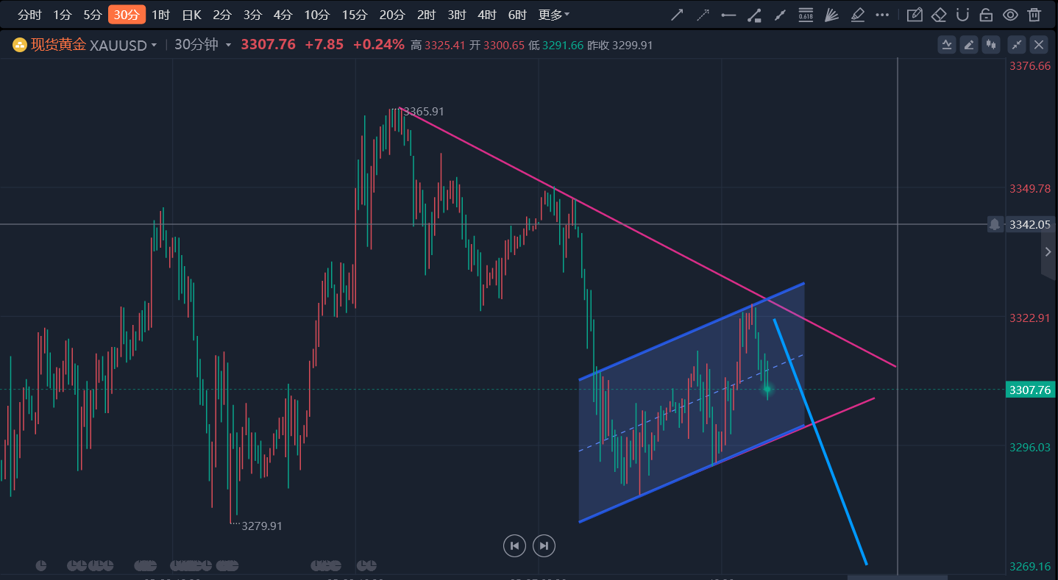Screen dimensions: 1058x580
Task: Select the Gann fan drawing tool
Action: point(831,15)
